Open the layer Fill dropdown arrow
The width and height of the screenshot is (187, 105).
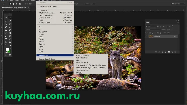[172, 33]
